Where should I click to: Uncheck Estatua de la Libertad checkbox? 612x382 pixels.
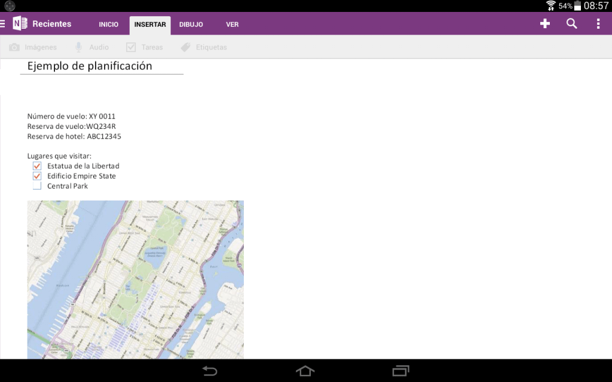coord(37,166)
